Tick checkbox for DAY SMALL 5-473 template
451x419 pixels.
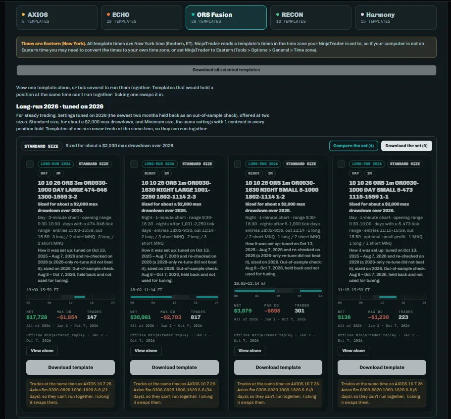[341, 164]
